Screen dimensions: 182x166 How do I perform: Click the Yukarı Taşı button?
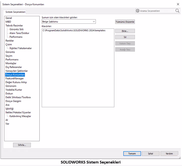[x=125, y=43]
